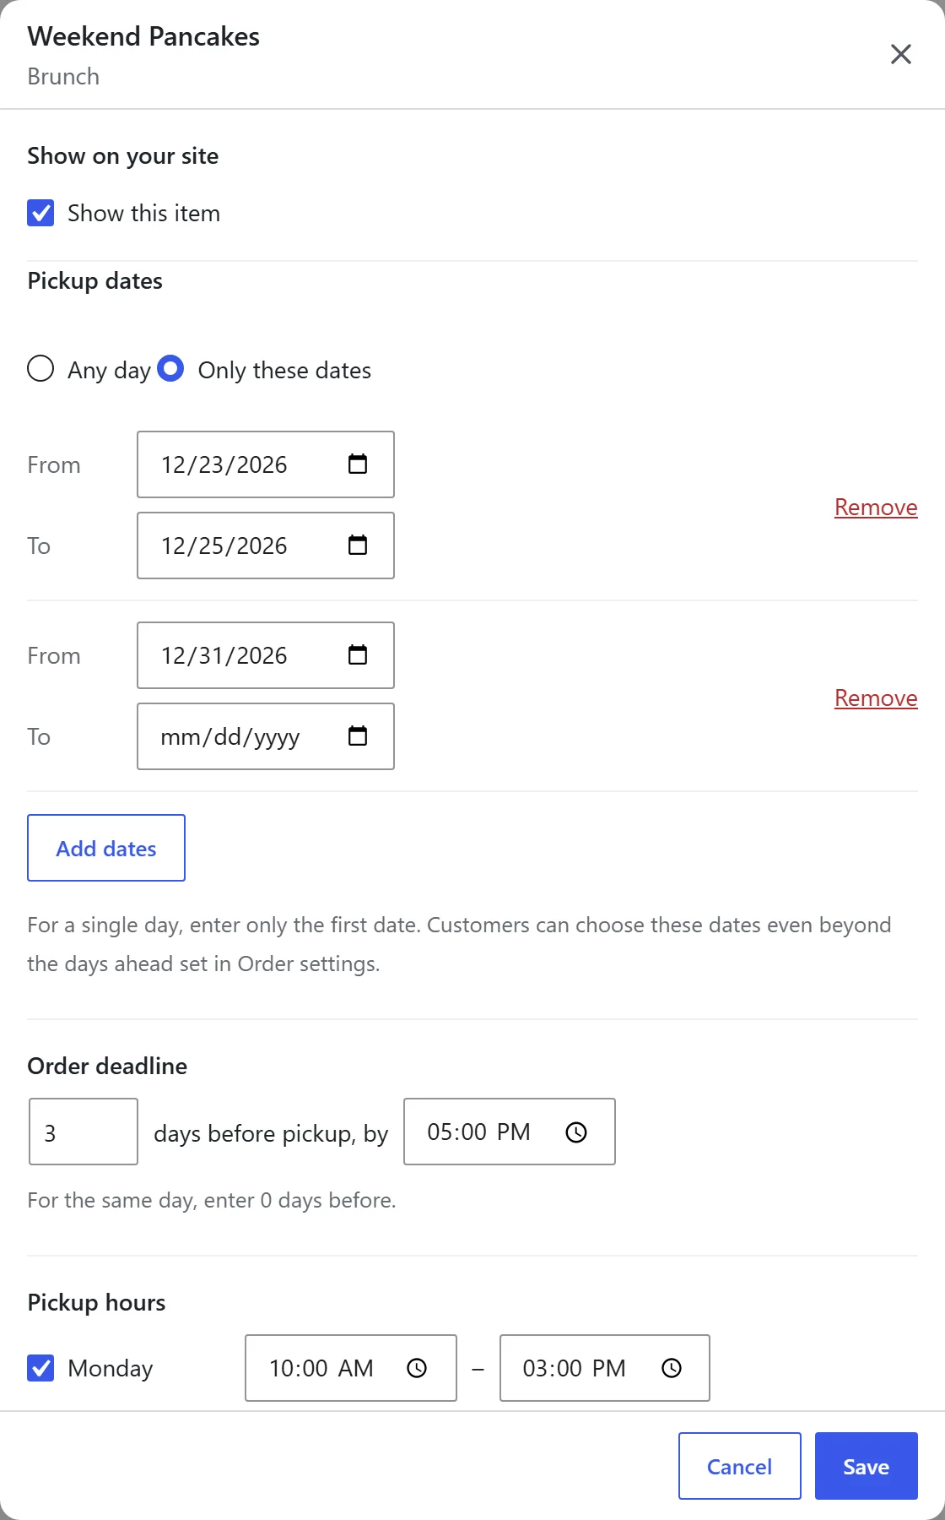The height and width of the screenshot is (1520, 945).
Task: Click the Brunch subtitle text
Action: pos(63,76)
